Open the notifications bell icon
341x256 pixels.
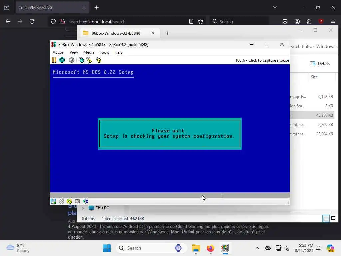(318, 248)
